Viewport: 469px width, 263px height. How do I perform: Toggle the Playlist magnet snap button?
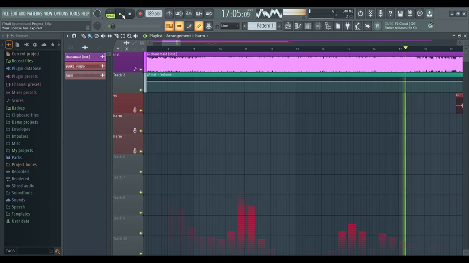click(x=74, y=36)
